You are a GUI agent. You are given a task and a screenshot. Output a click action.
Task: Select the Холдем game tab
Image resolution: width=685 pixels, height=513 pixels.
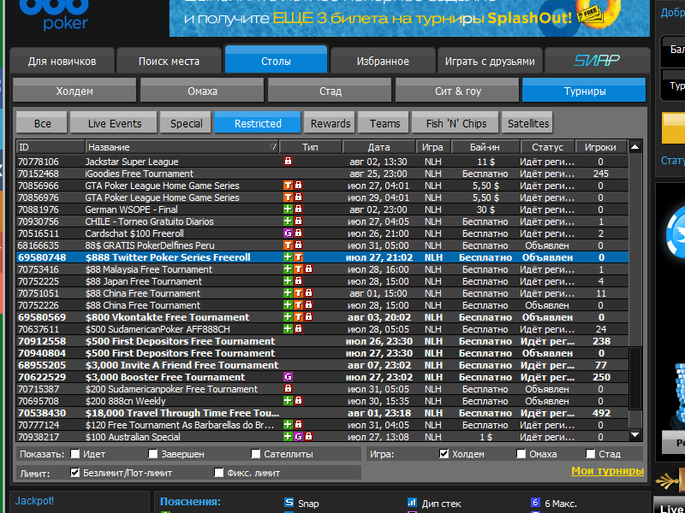pyautogui.click(x=74, y=91)
